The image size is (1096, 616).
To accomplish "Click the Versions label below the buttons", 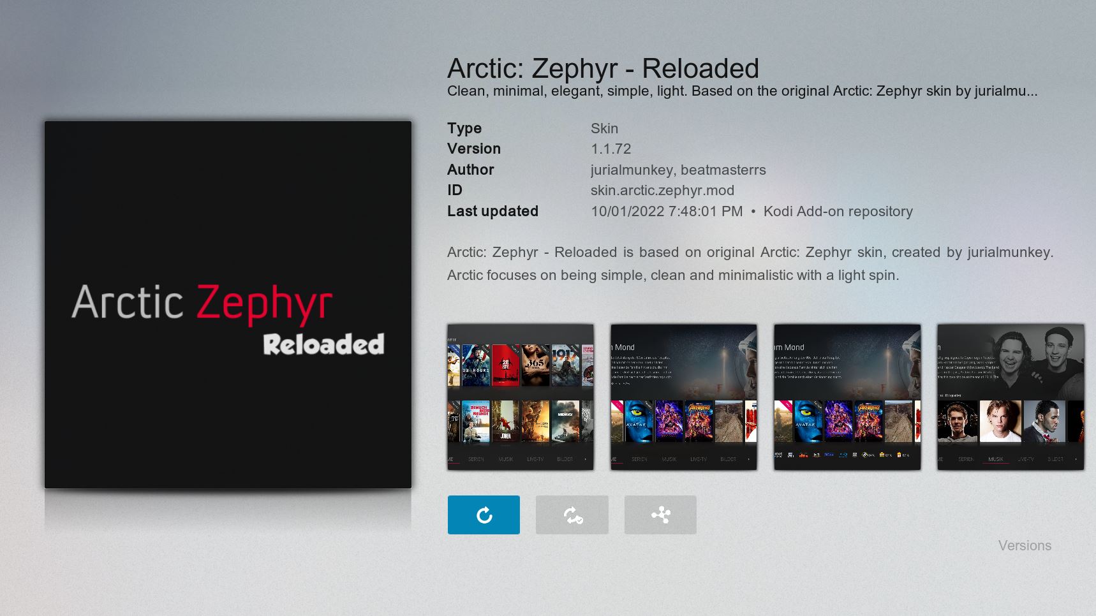I will point(1025,545).
